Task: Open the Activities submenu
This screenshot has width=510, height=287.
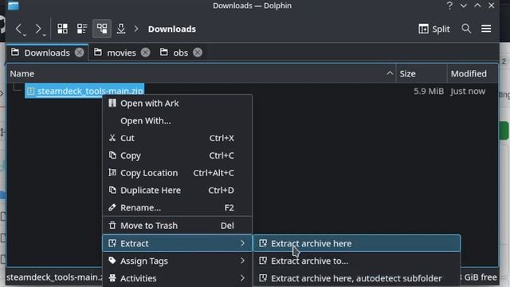Action: coord(177,278)
